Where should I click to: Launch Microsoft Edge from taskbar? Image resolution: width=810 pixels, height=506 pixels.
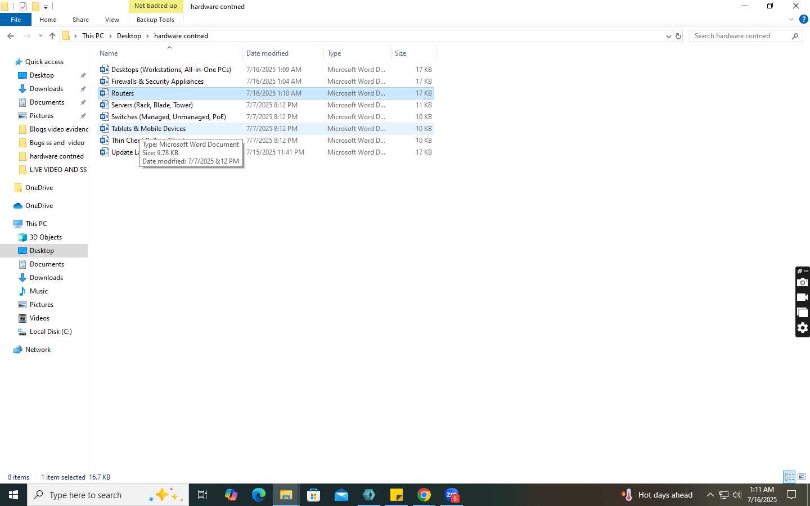(x=259, y=495)
